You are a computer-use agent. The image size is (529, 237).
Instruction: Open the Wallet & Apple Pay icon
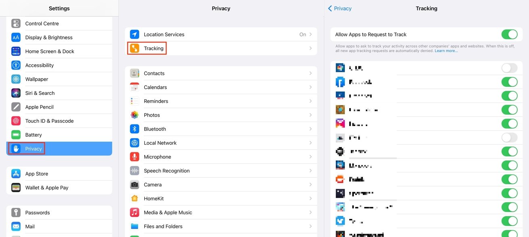tap(16, 188)
